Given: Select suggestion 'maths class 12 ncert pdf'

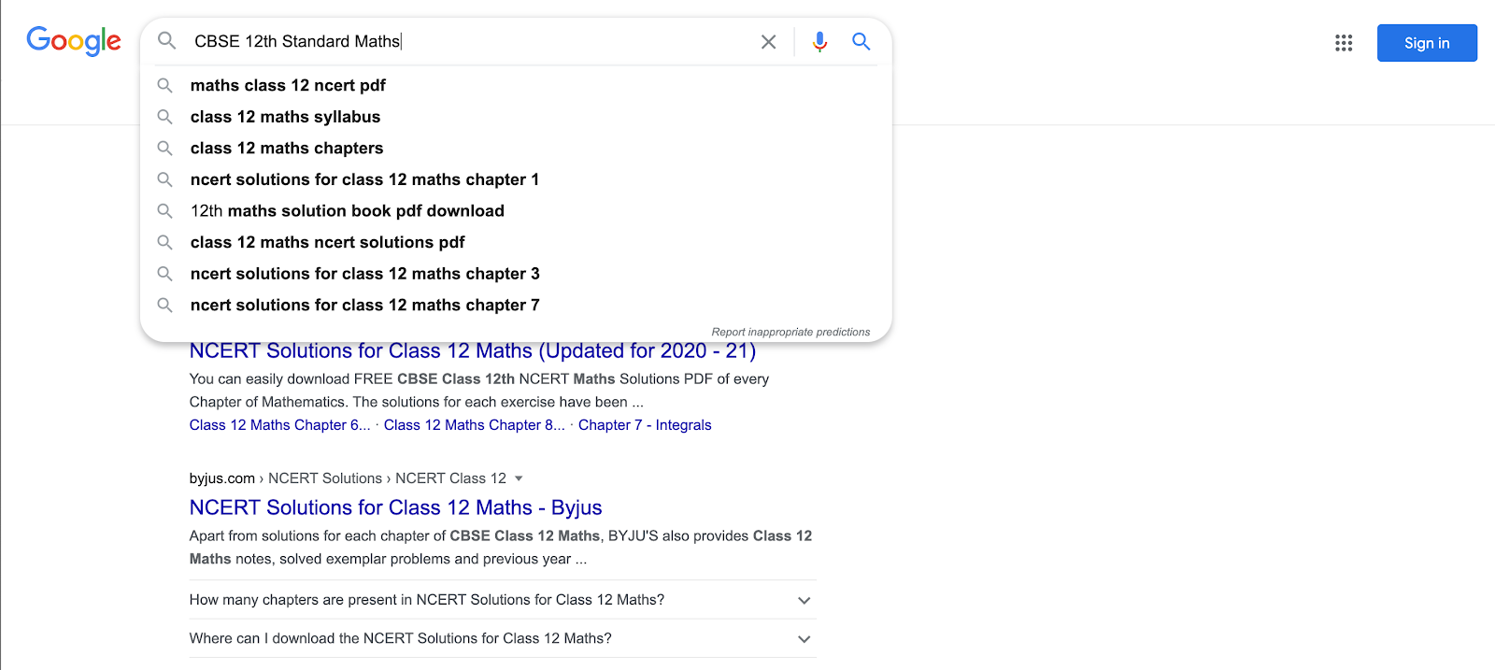Looking at the screenshot, I should [x=288, y=85].
